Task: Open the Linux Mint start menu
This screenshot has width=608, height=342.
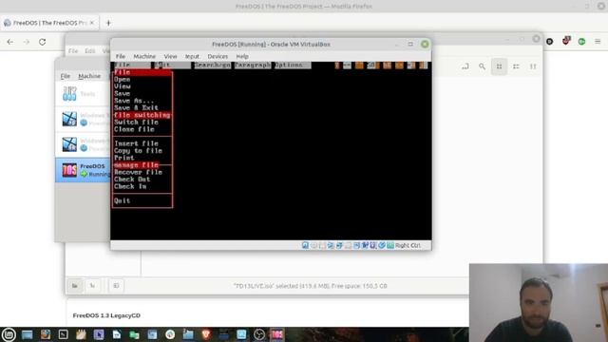Action: [x=9, y=334]
